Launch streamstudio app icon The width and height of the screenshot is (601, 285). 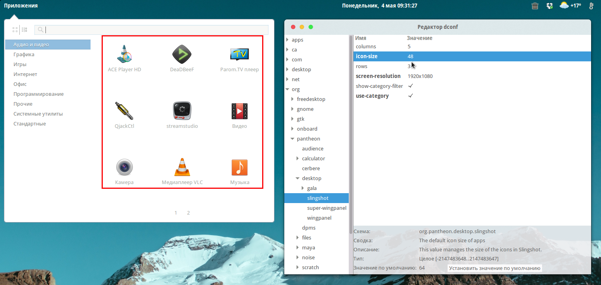coord(182,111)
